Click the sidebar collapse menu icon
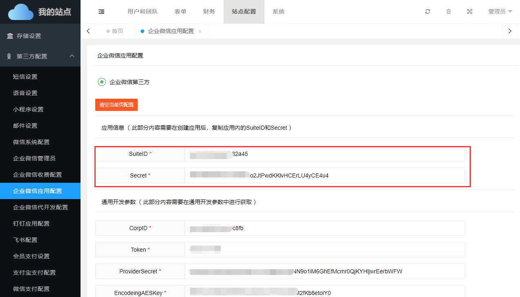Screen dimensions: 520x297 (x=101, y=12)
